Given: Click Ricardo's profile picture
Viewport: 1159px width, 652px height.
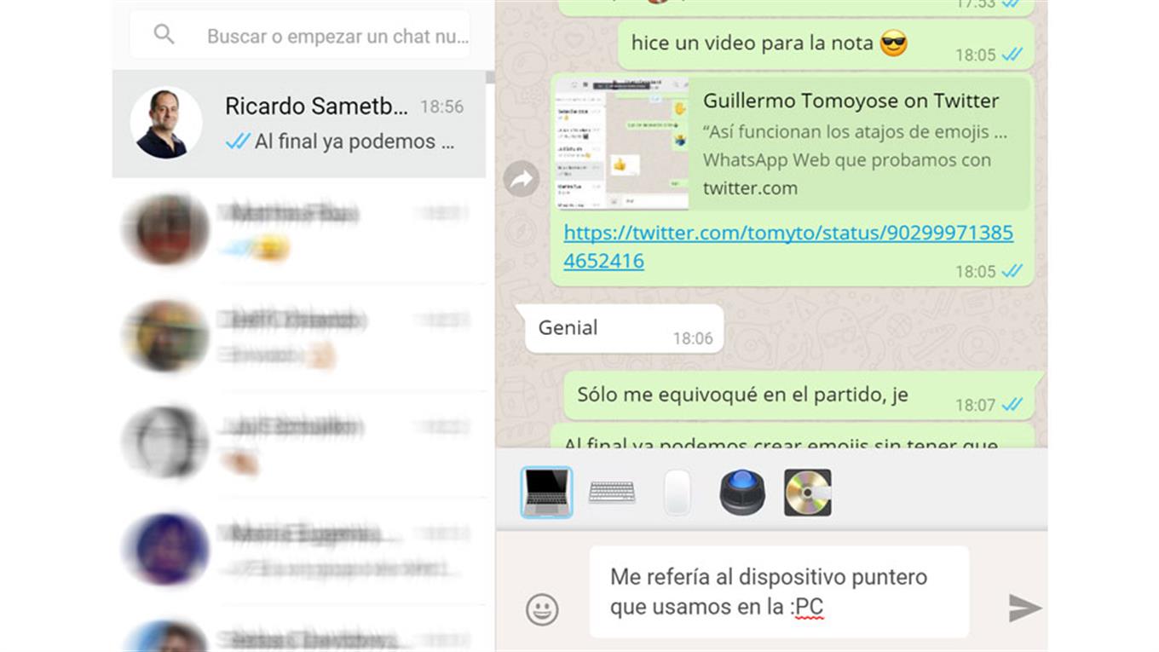Looking at the screenshot, I should (x=165, y=124).
